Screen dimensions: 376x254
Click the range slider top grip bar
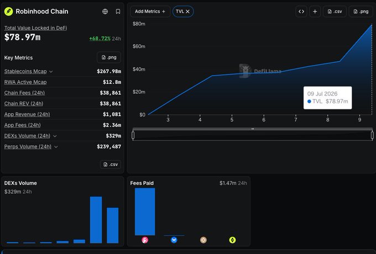pos(253,129)
